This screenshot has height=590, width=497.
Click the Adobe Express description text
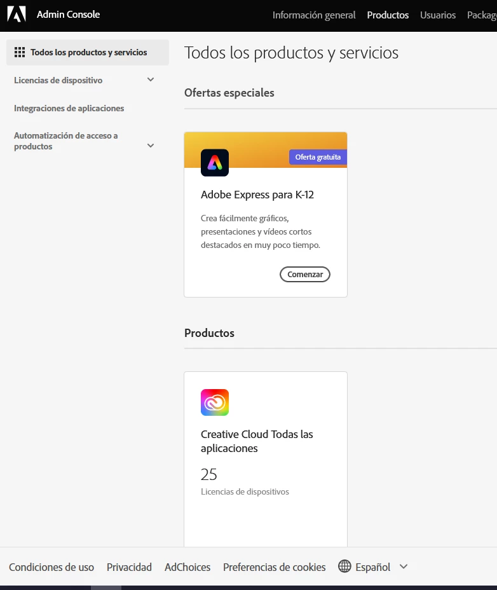(261, 231)
